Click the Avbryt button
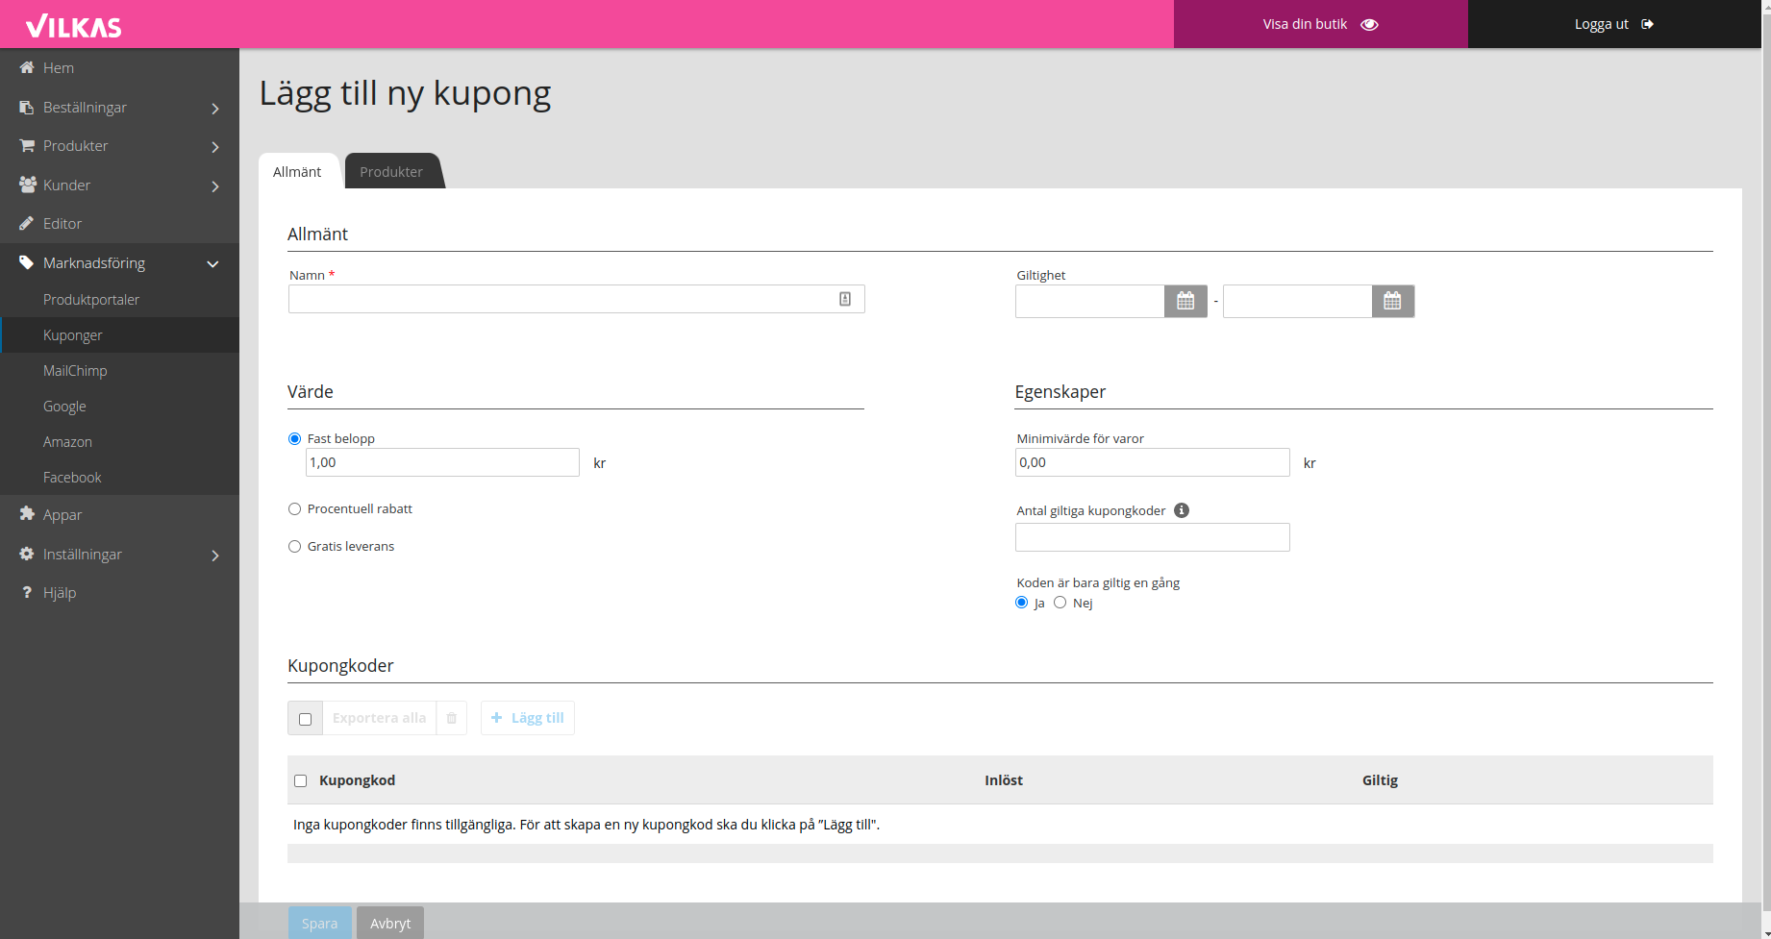Screen dimensions: 1771x939 390,923
